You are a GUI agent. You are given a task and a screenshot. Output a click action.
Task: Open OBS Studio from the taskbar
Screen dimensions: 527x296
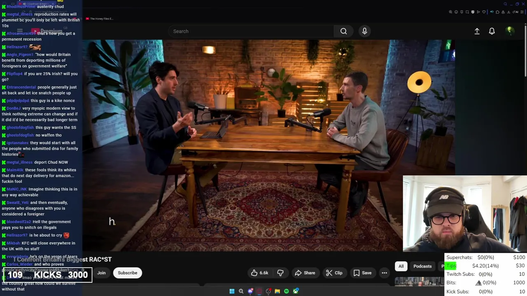point(268,291)
